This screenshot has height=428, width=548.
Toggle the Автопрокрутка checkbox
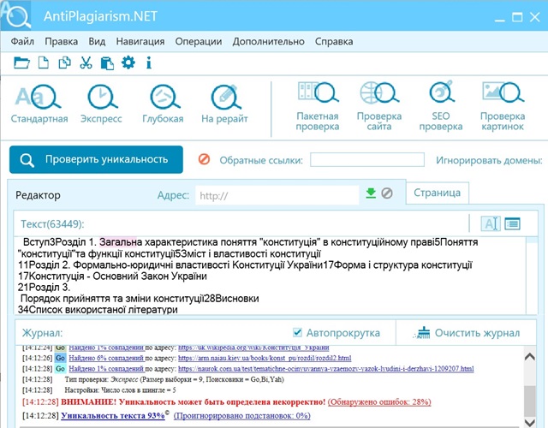tap(297, 332)
